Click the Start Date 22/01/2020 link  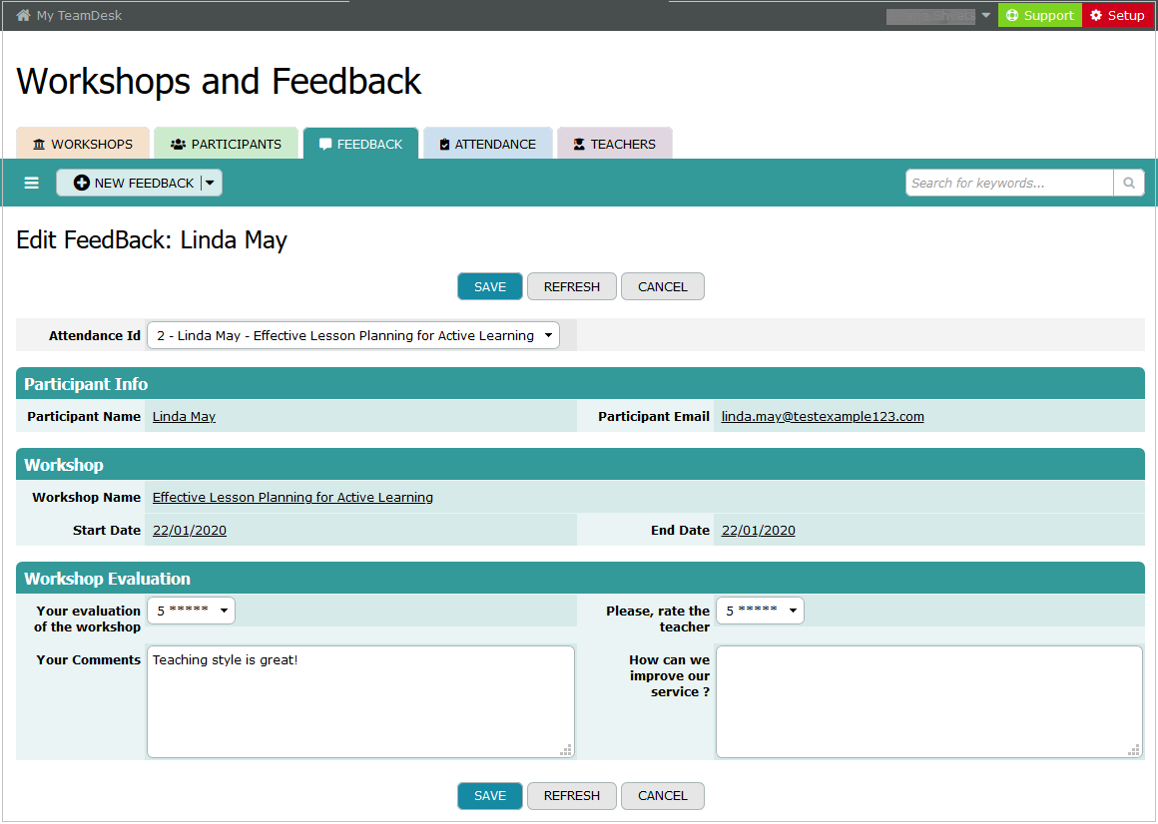click(189, 531)
